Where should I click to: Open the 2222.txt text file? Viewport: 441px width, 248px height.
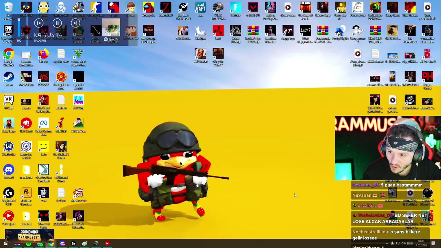pyautogui.click(x=61, y=195)
